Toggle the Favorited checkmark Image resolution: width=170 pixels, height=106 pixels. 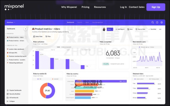[x=153, y=29]
